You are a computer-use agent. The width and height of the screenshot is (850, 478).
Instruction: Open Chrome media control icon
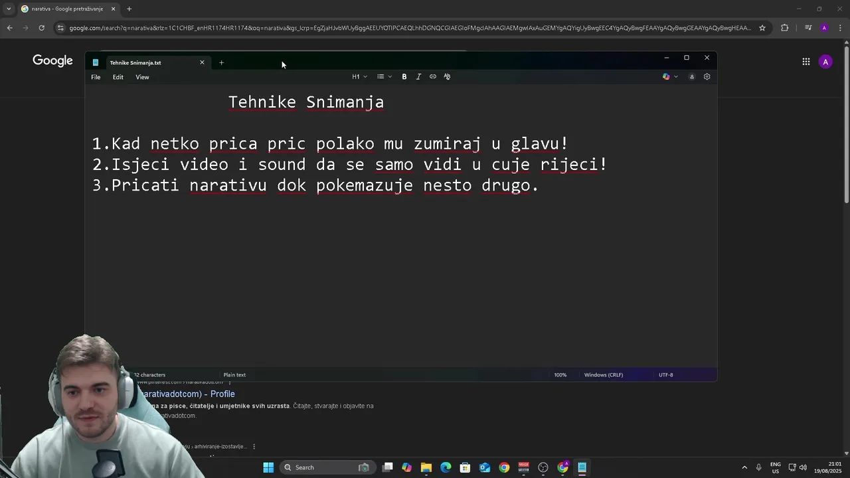808,28
